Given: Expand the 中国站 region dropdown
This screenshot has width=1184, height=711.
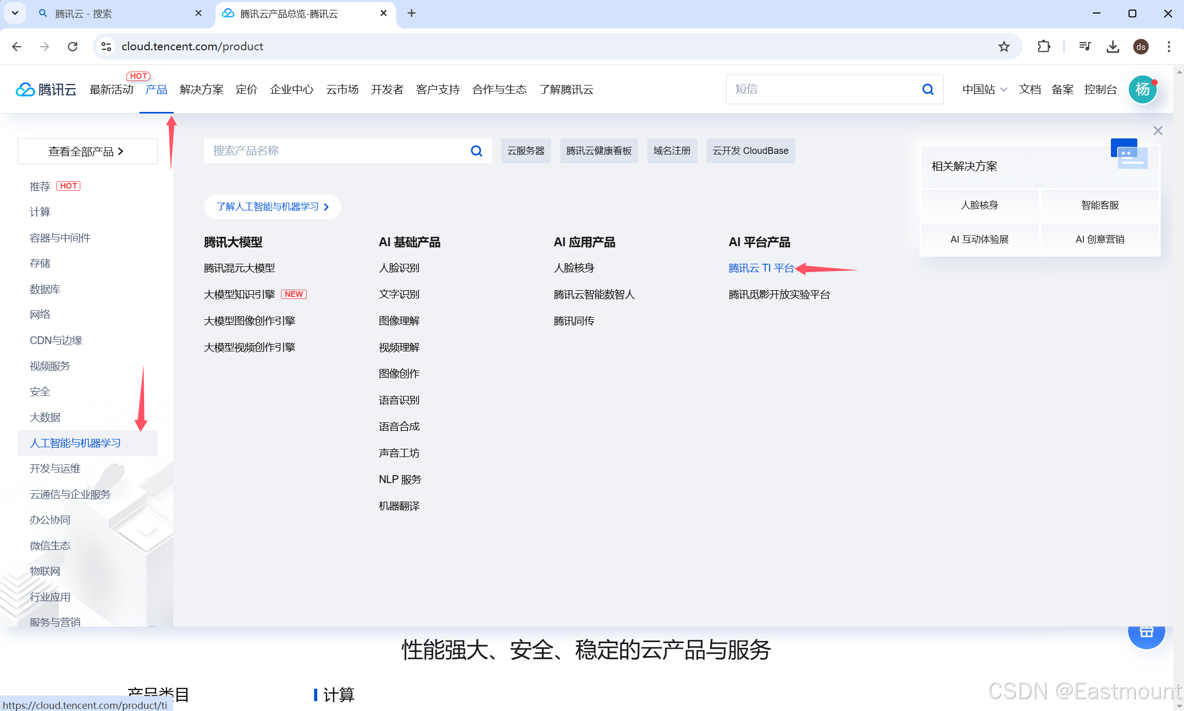Looking at the screenshot, I should coord(984,90).
